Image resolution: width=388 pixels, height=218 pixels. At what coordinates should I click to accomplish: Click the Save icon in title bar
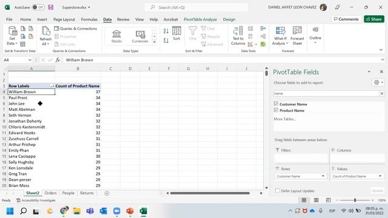51,7
